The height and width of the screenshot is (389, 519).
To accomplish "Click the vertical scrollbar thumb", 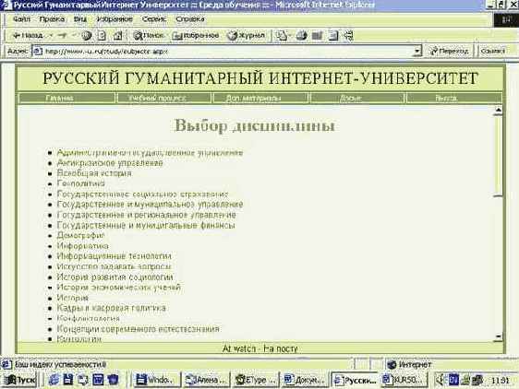I will click(x=498, y=156).
